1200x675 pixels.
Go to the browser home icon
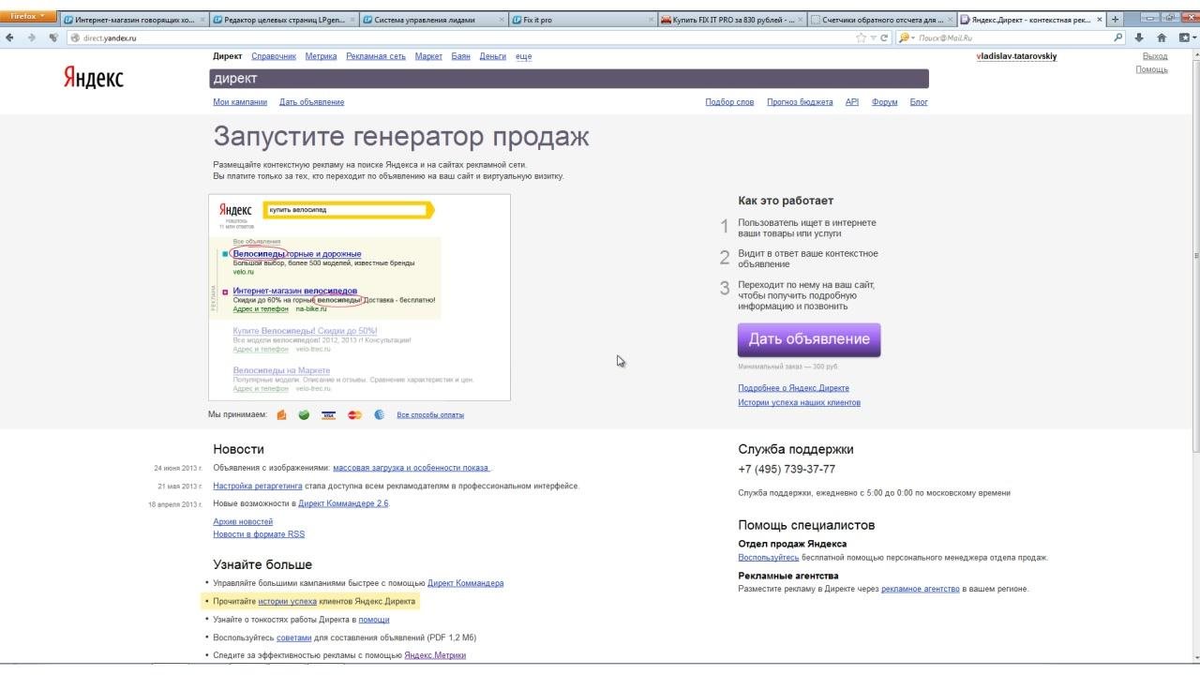(x=1162, y=37)
